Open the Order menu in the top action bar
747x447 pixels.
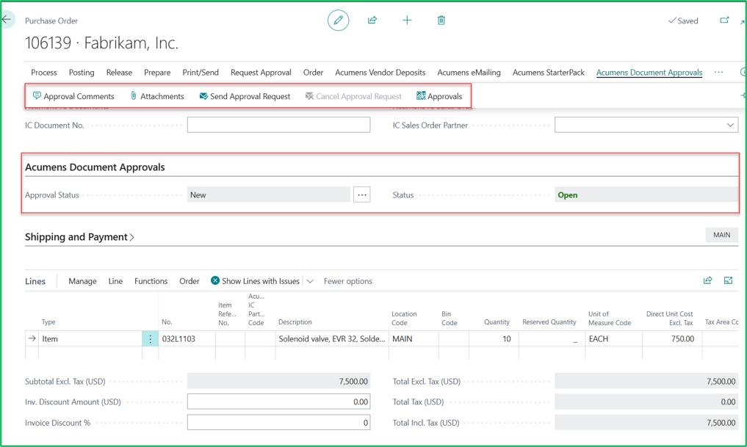[313, 73]
